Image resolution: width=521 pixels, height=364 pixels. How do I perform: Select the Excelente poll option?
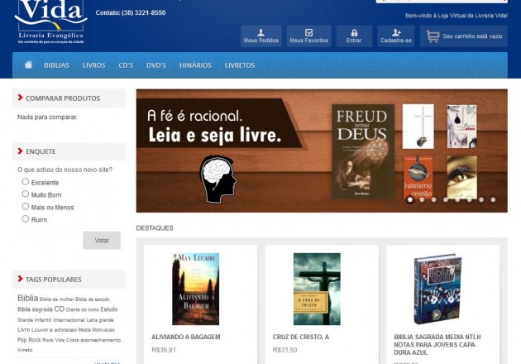point(26,181)
